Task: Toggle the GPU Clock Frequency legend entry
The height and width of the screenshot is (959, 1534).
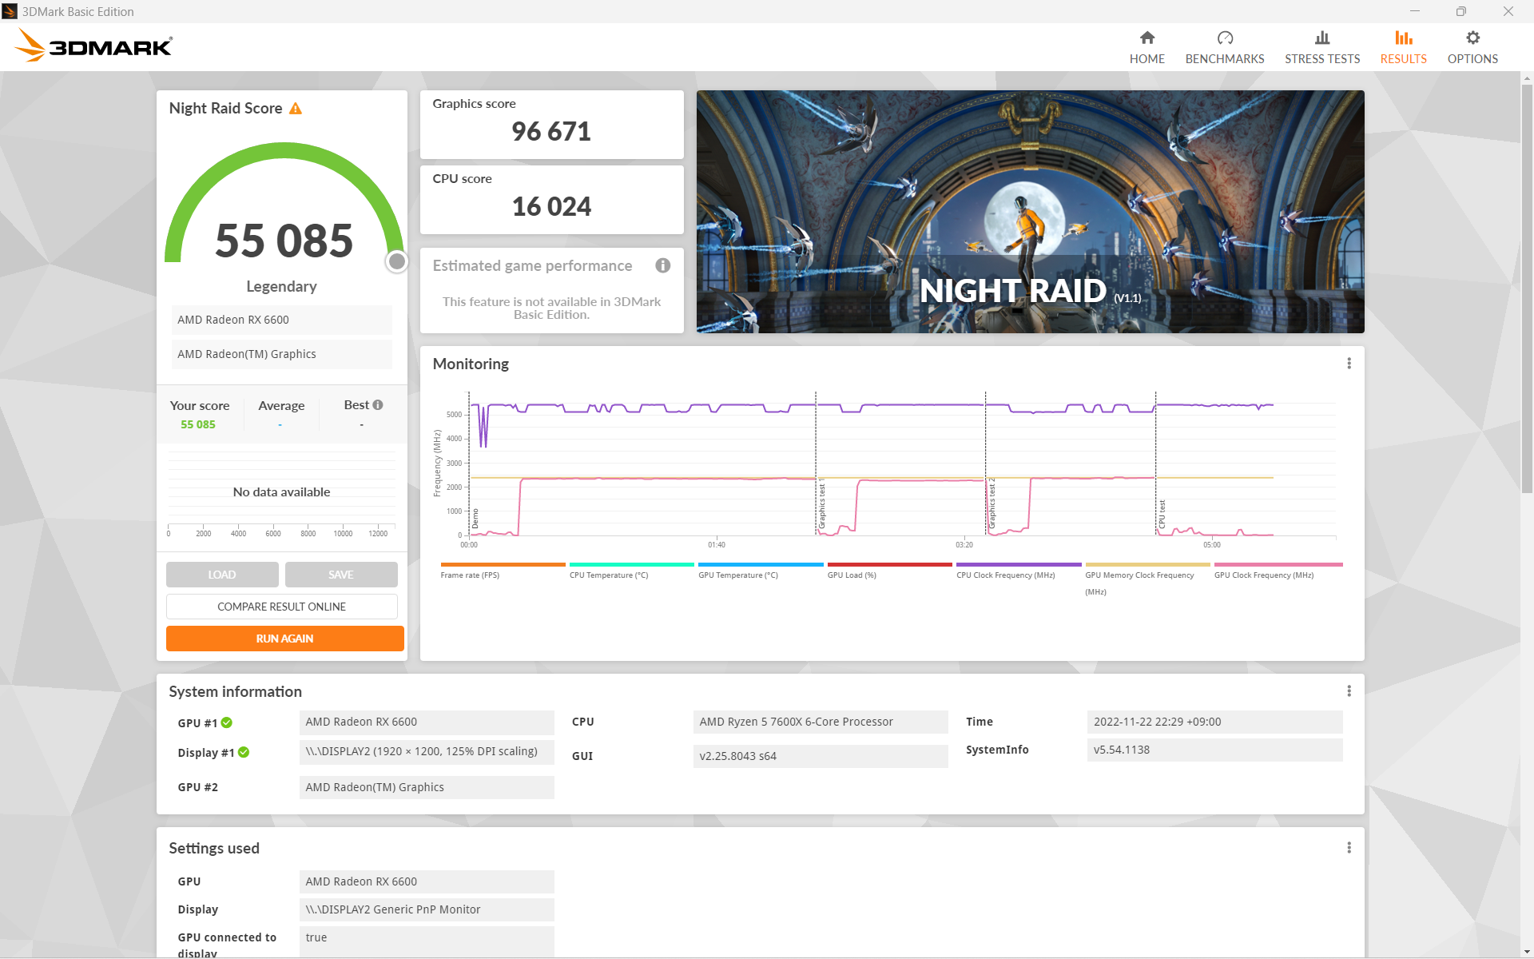Action: pos(1278,571)
